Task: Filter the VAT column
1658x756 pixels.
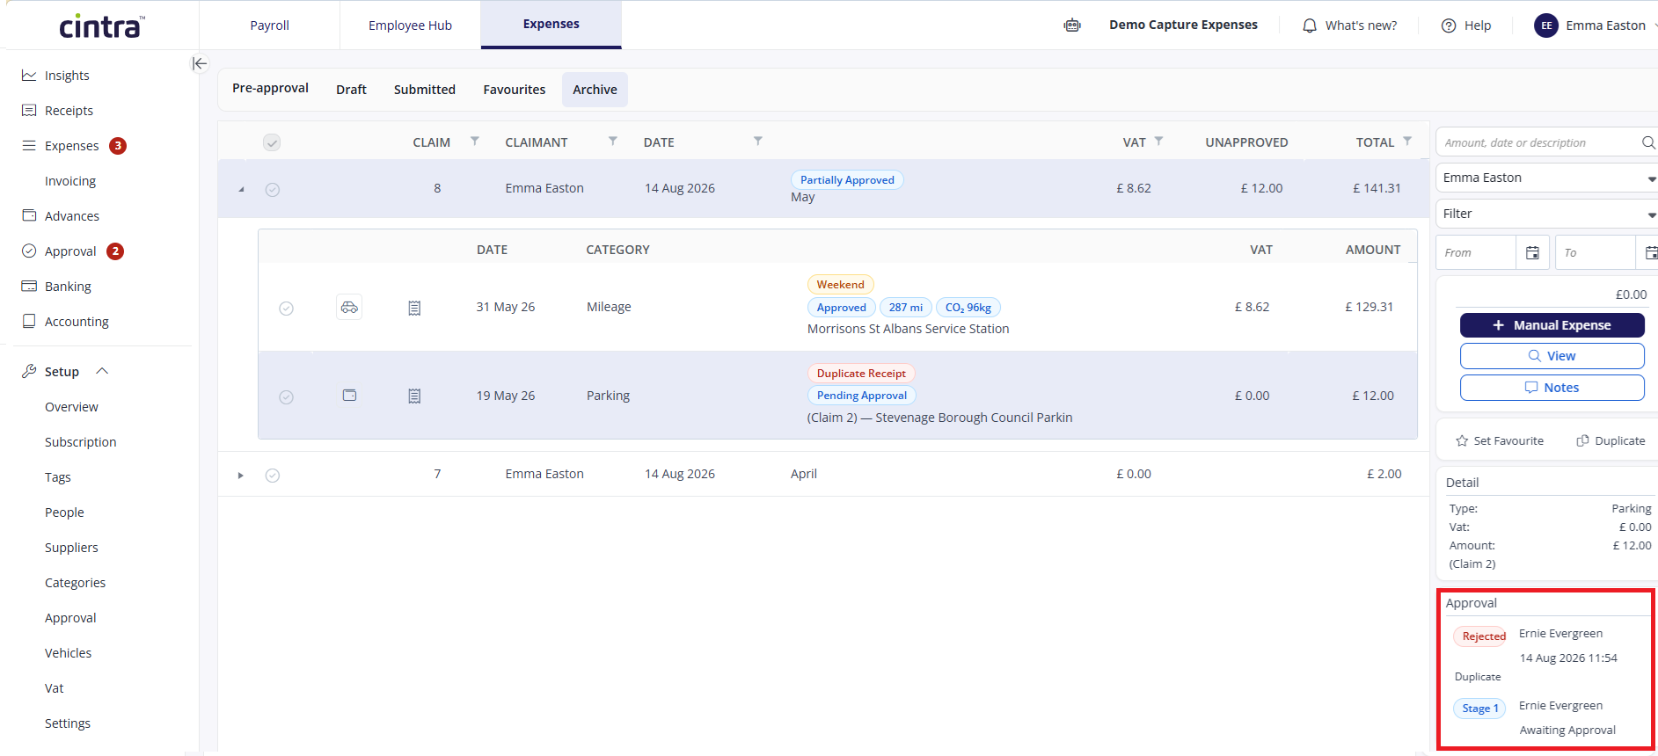Action: pos(1159,141)
